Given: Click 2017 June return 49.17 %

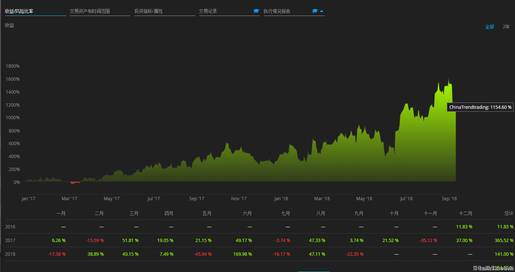Looking at the screenshot, I should coord(243,240).
